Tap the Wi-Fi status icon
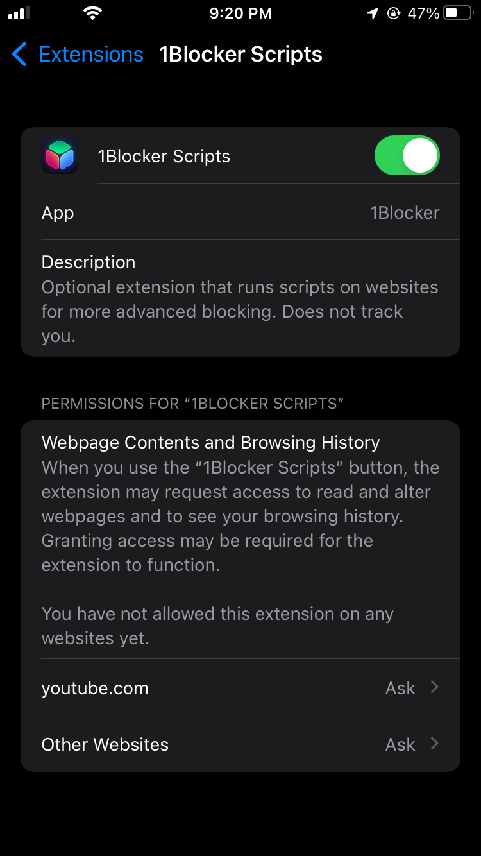481x856 pixels. tap(94, 13)
